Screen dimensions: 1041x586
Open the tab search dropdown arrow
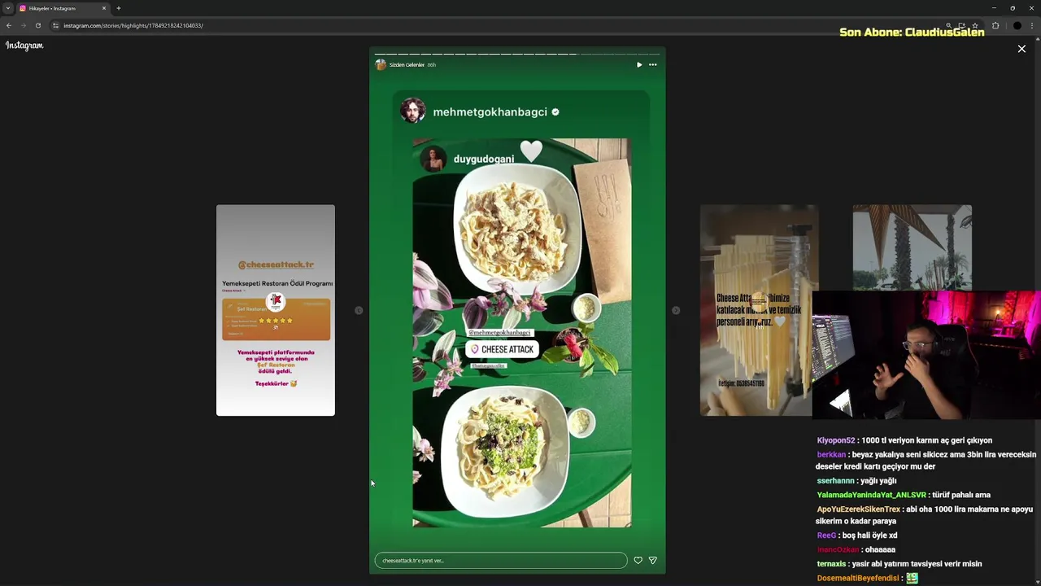(7, 8)
